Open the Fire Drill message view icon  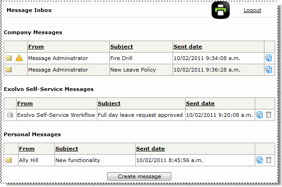click(x=269, y=58)
